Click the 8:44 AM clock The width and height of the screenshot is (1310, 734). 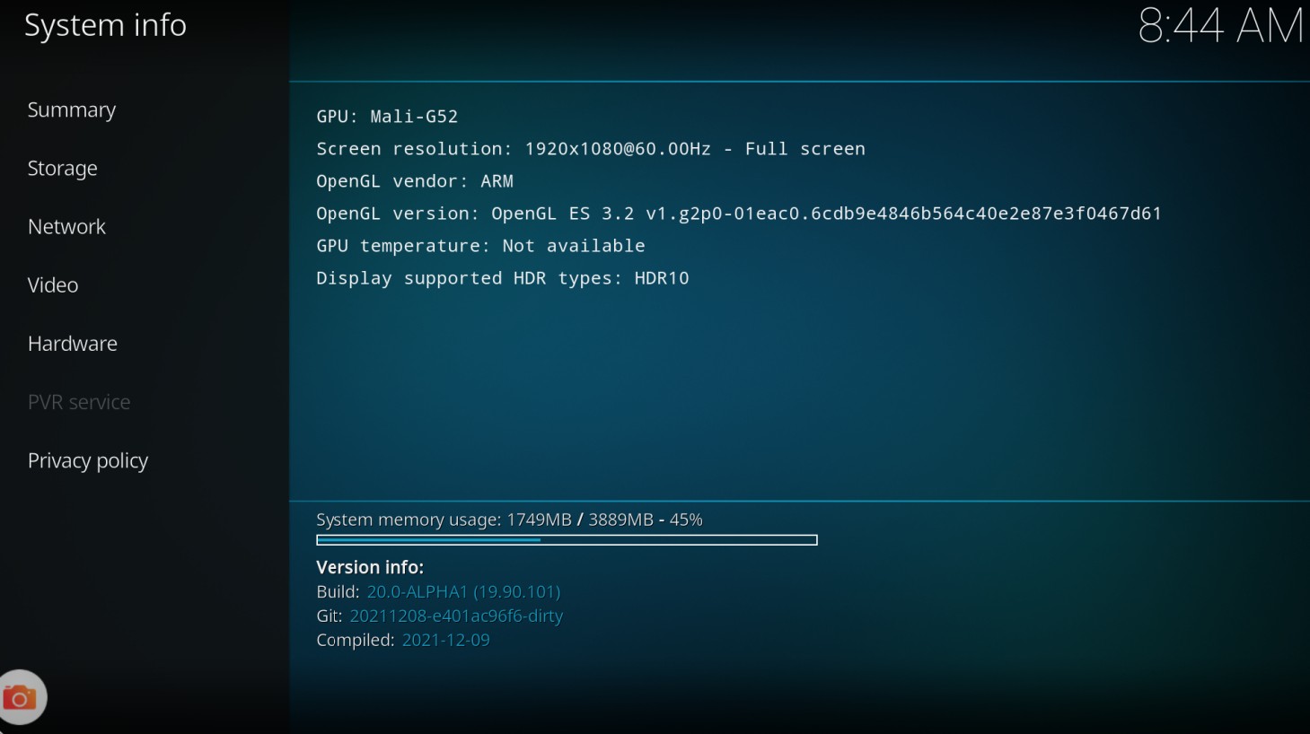coord(1219,26)
